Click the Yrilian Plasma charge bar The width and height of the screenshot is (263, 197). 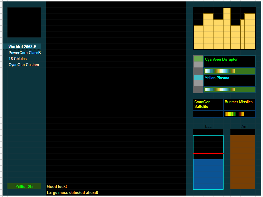(229, 89)
